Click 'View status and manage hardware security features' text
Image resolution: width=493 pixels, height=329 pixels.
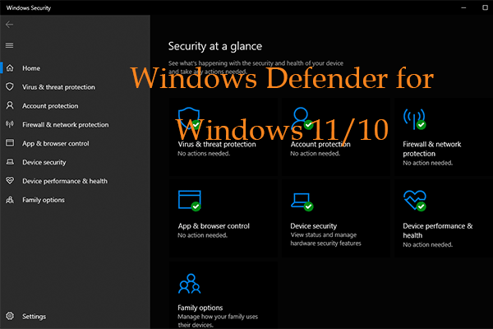(325, 239)
